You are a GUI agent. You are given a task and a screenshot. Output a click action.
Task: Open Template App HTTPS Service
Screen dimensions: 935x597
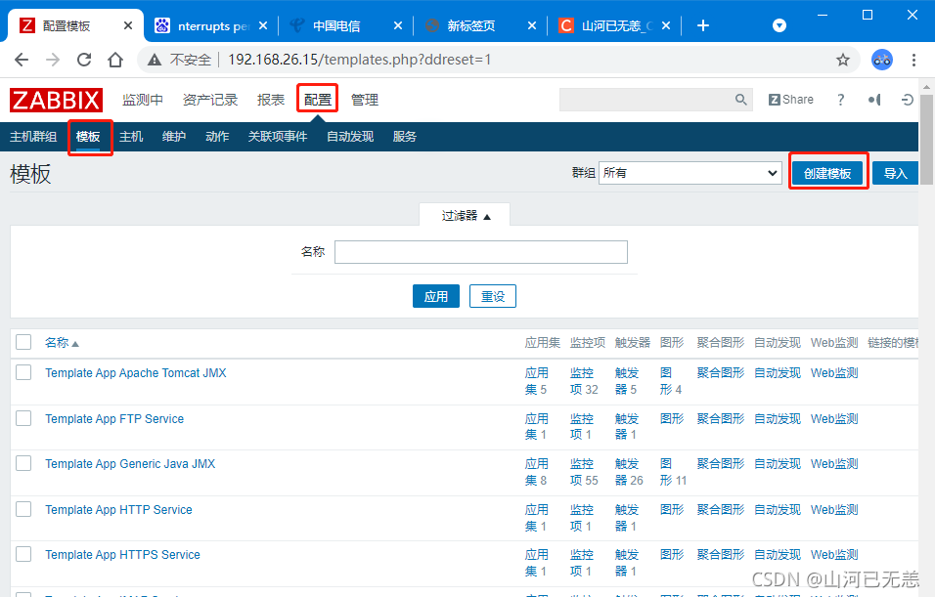click(122, 555)
